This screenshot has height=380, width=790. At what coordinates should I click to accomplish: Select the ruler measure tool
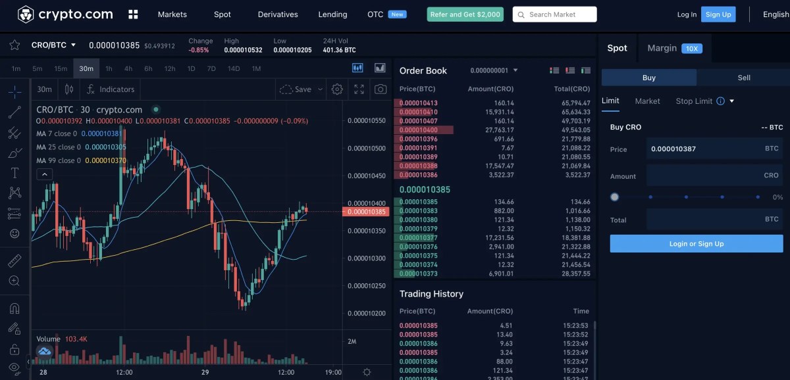pos(14,261)
